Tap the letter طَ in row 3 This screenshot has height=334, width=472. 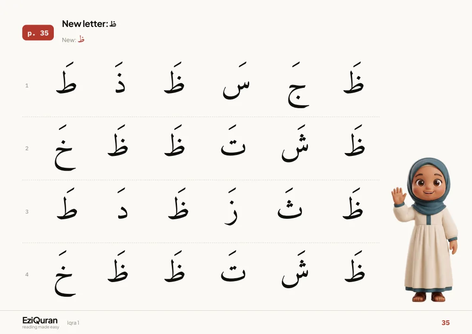click(x=67, y=203)
